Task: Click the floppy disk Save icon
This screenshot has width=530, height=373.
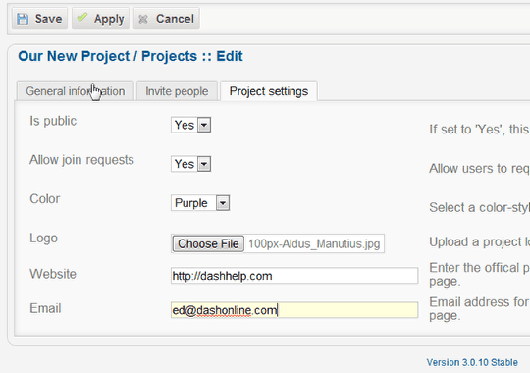Action: click(x=23, y=19)
